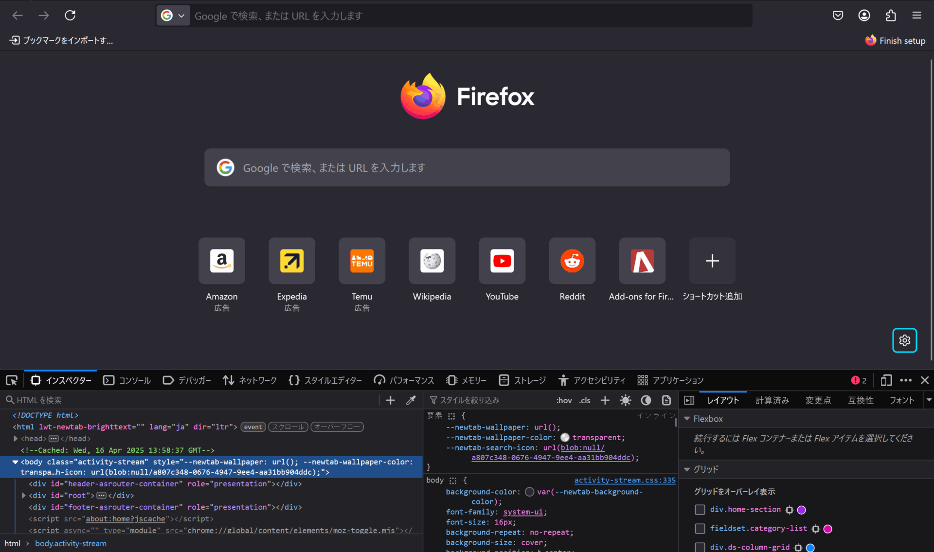Toggle dark color scheme simulation icon

click(x=646, y=400)
